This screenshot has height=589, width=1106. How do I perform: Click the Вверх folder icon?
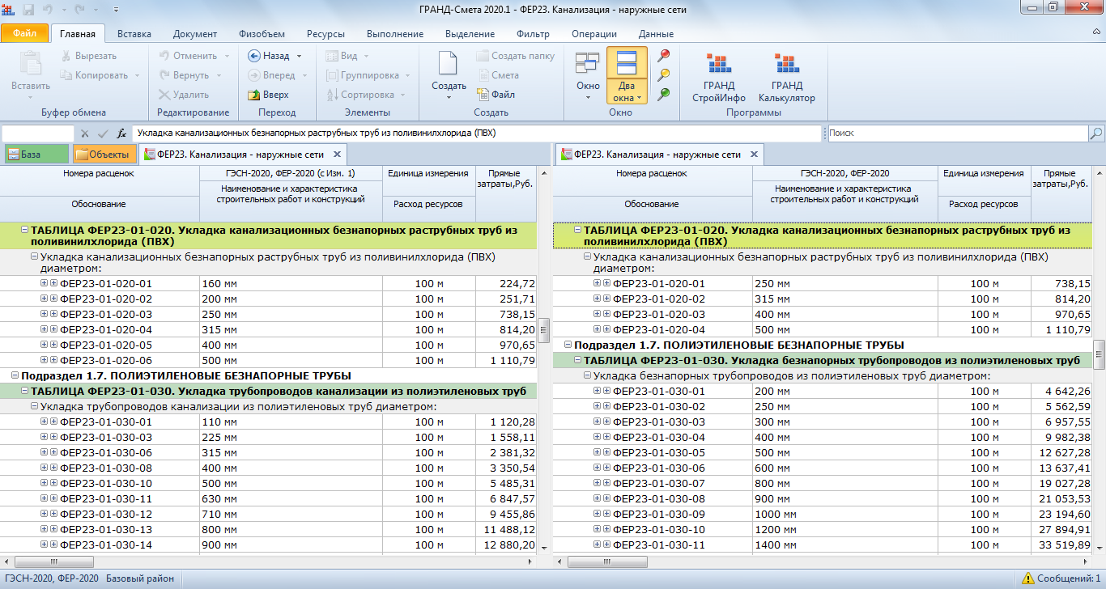click(x=253, y=95)
